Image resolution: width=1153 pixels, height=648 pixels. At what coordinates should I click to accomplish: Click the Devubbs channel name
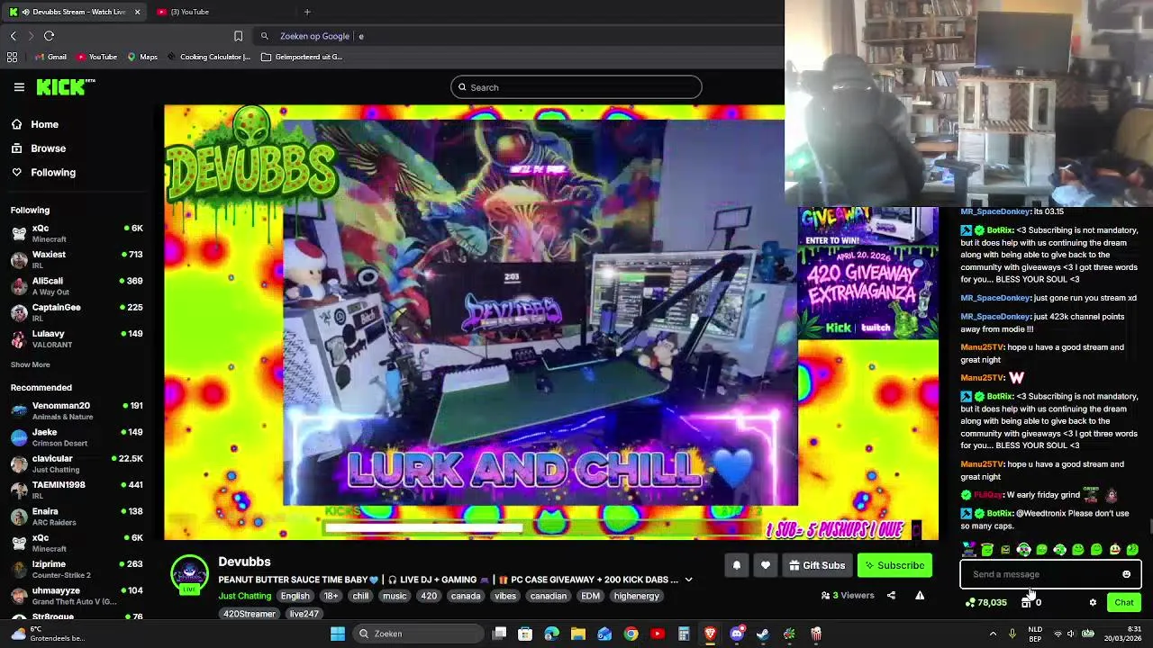coord(244,562)
